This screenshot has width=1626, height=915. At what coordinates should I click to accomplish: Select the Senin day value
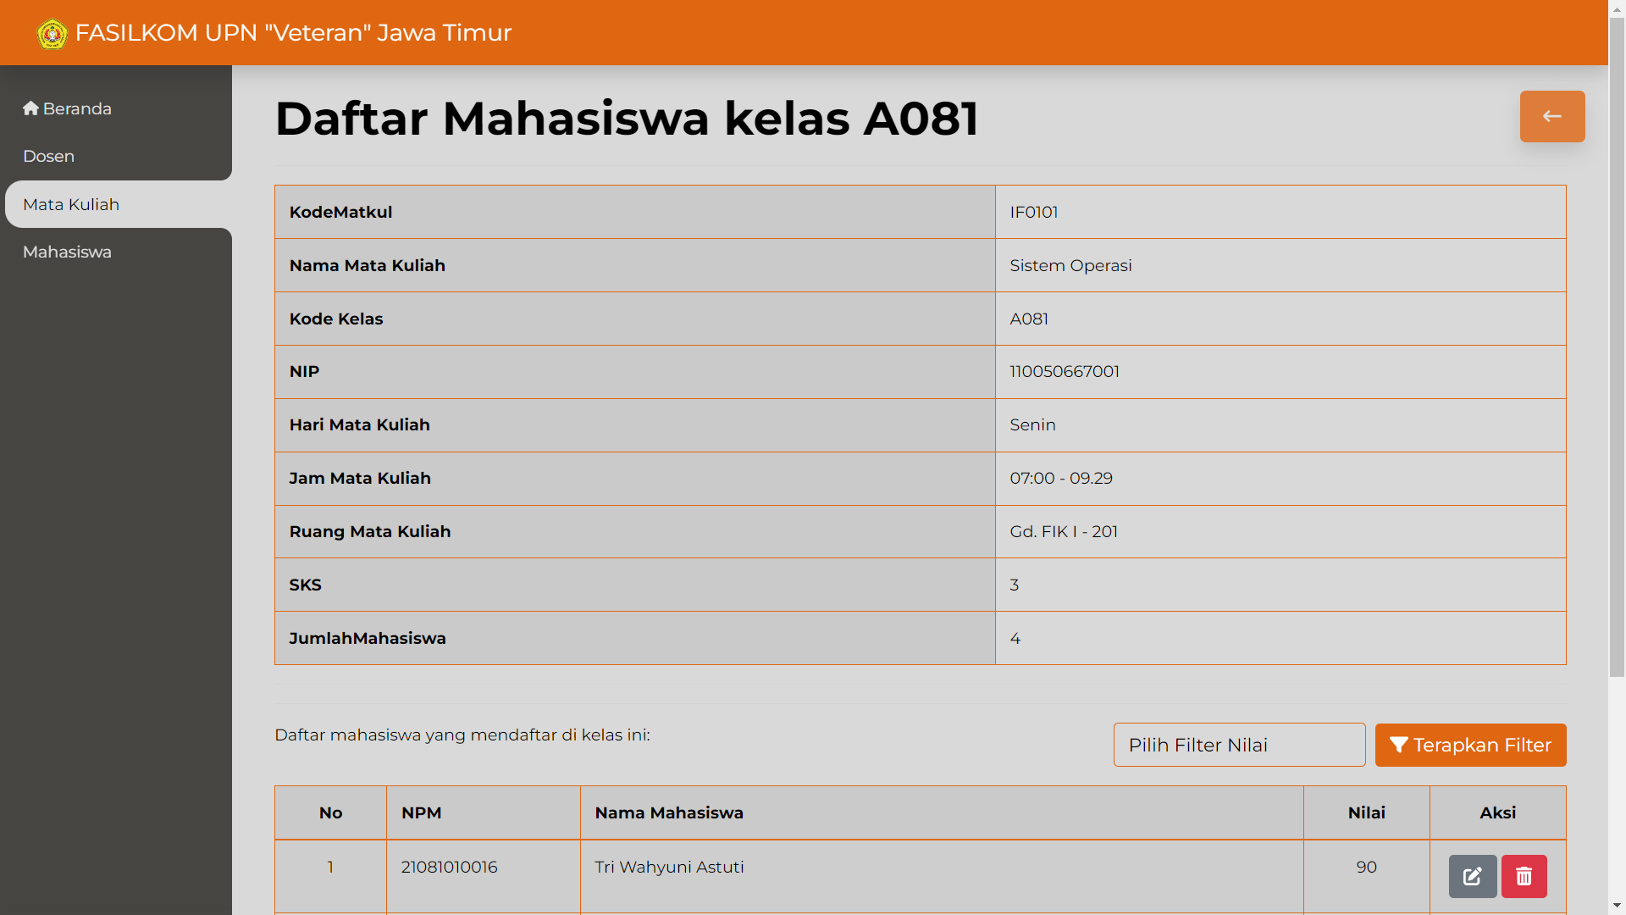tap(1032, 424)
